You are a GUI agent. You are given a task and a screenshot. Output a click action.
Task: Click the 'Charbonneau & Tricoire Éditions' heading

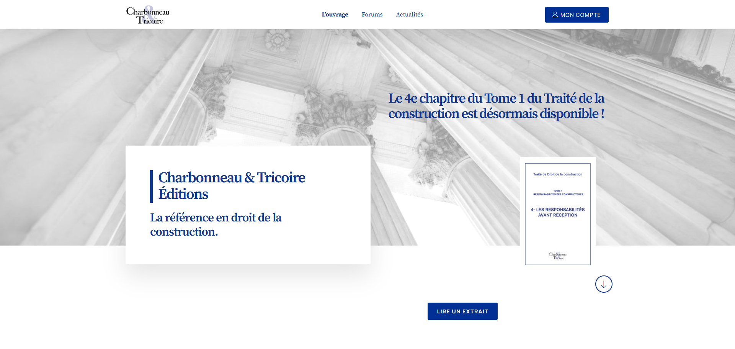pyautogui.click(x=232, y=186)
